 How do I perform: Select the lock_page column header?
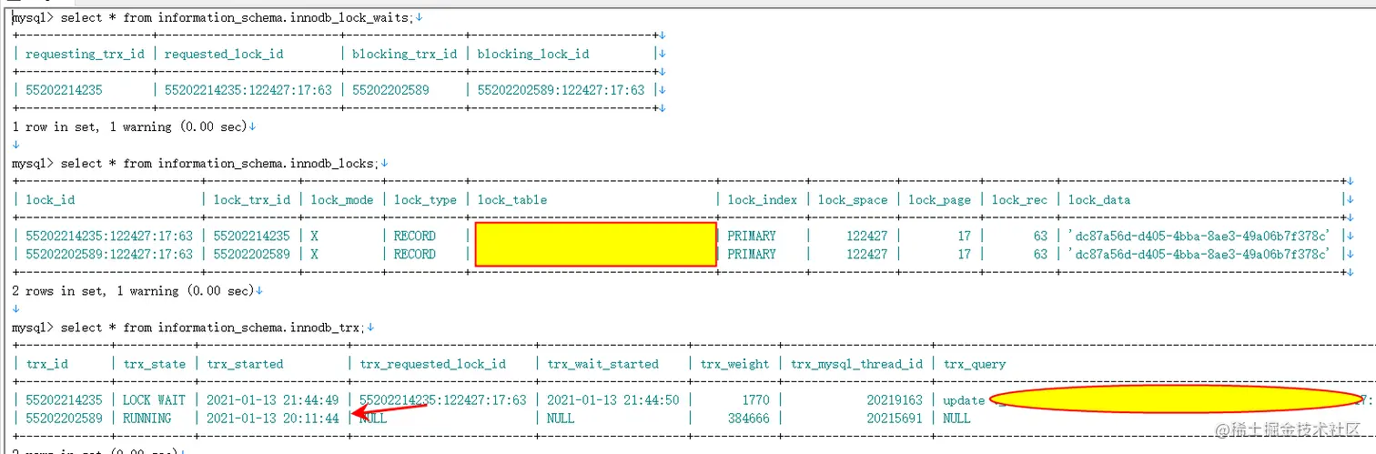(x=939, y=199)
